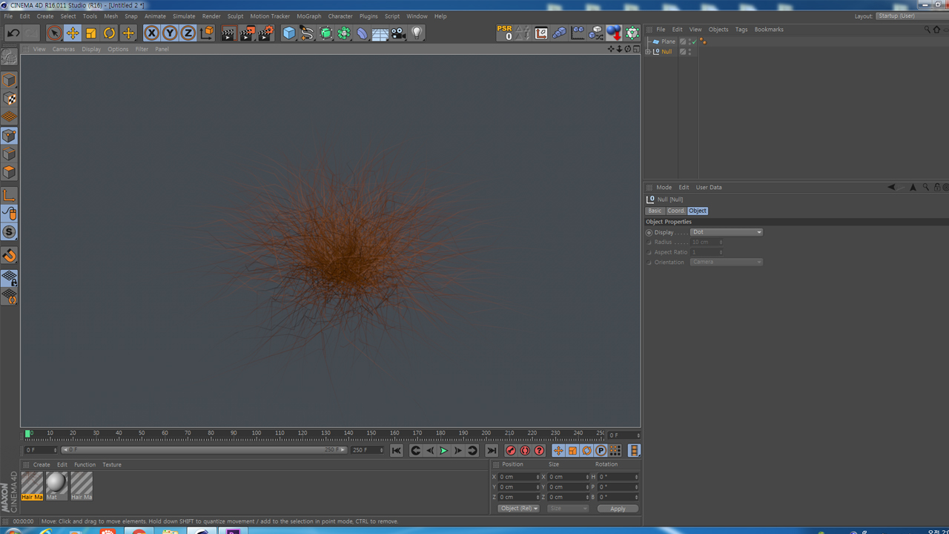
Task: Open Attribute Manager User Data menu
Action: click(x=709, y=188)
